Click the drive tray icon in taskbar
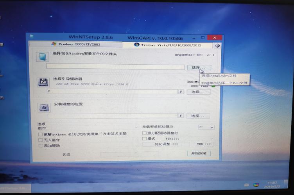Viewport: 294px width, 195px height. pyautogui.click(x=247, y=185)
